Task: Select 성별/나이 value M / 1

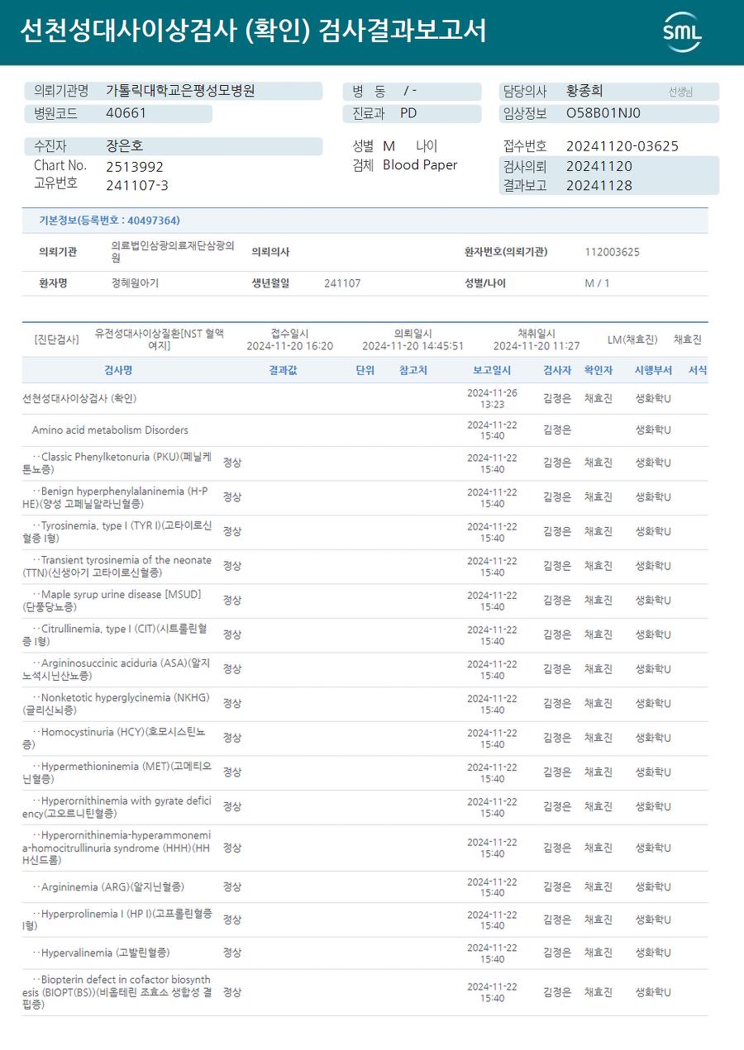Action: [x=597, y=283]
